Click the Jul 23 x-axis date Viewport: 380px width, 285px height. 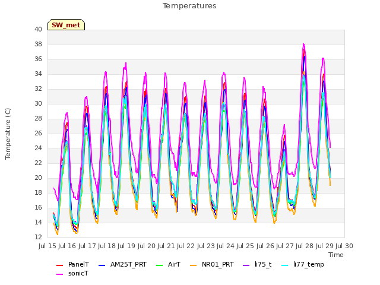point(206,246)
